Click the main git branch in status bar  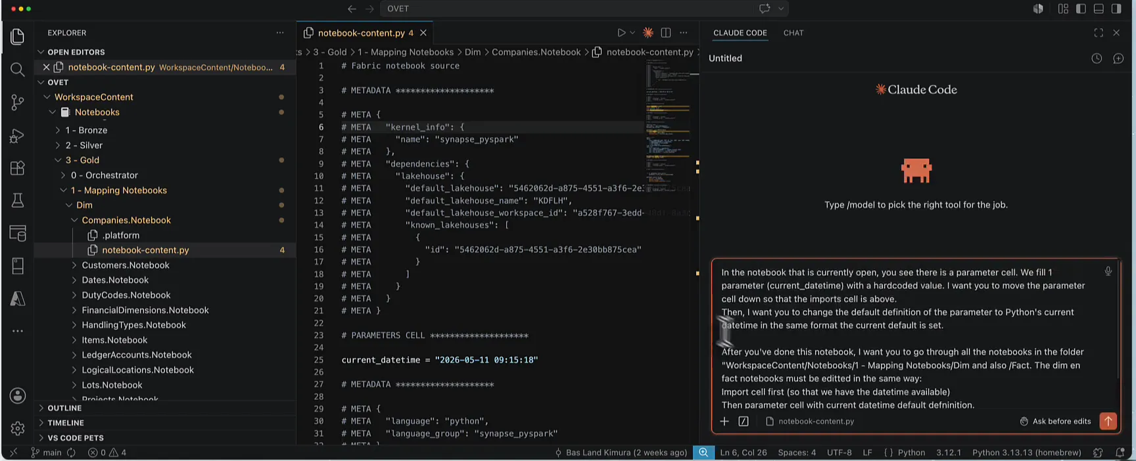(46, 452)
